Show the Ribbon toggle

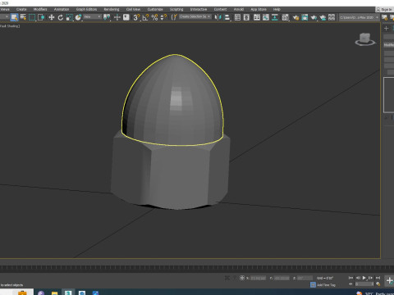pyautogui.click(x=257, y=17)
